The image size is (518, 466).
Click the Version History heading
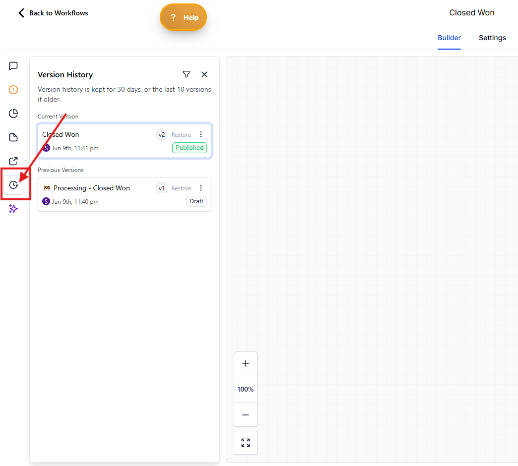[x=65, y=75]
